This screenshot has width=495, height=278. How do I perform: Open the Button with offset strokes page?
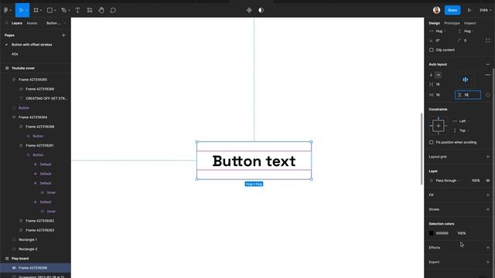coord(32,45)
